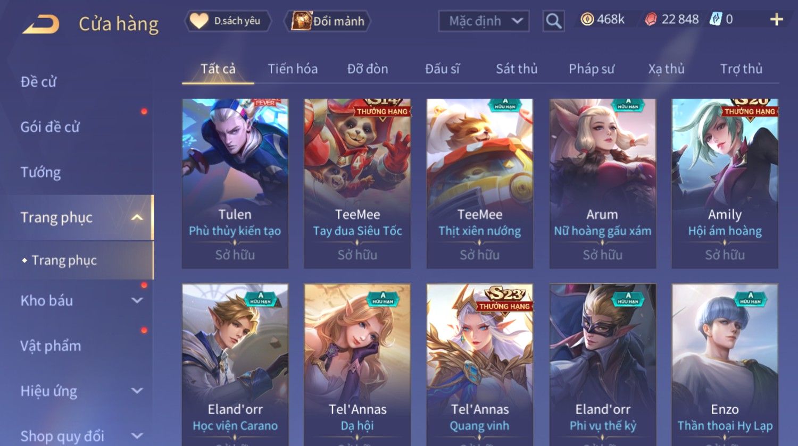Tap the plus icon to add currency

(777, 20)
